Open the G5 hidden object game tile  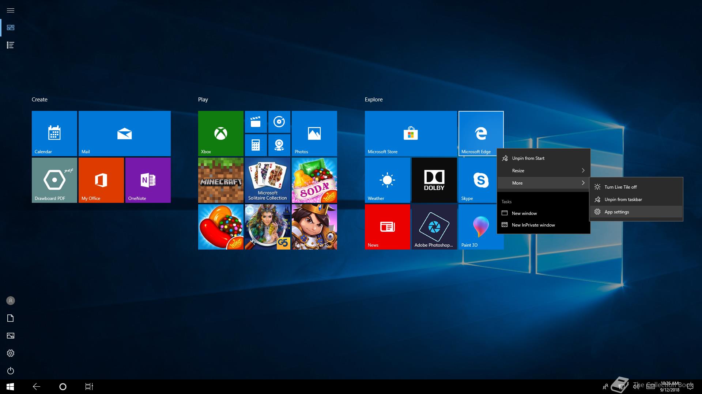coord(268,227)
